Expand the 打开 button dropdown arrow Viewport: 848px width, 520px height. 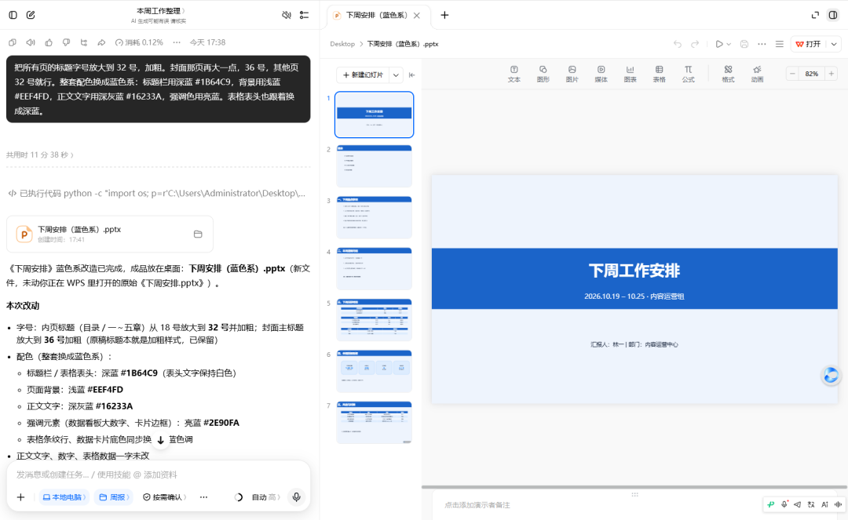point(834,44)
